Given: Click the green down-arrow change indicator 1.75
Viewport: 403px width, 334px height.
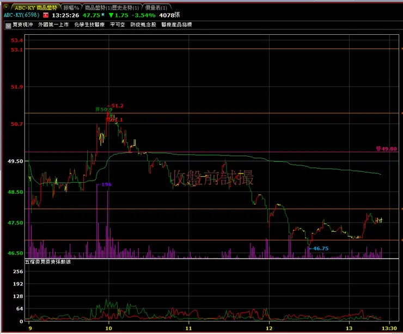Looking at the screenshot, I should click(119, 15).
